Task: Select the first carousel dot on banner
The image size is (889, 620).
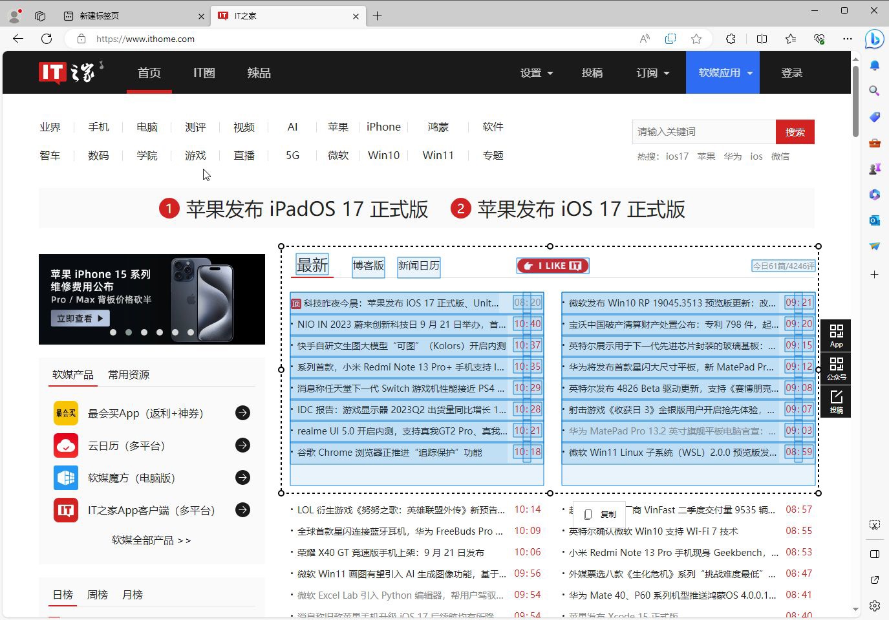Action: click(x=113, y=332)
